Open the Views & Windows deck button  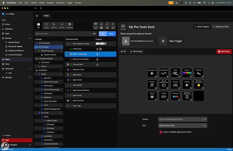coord(187,96)
